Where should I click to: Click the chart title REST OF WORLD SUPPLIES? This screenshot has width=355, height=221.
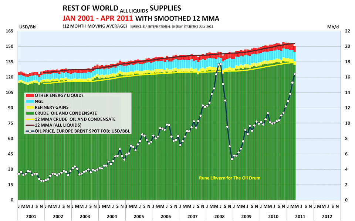pyautogui.click(x=122, y=7)
